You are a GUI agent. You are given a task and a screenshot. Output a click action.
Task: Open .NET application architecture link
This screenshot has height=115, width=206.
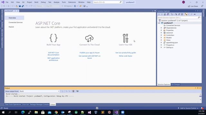click(53, 59)
